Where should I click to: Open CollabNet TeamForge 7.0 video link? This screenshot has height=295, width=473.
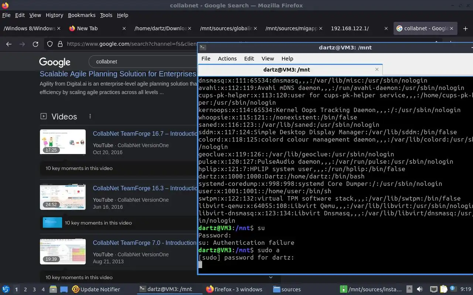(145, 243)
